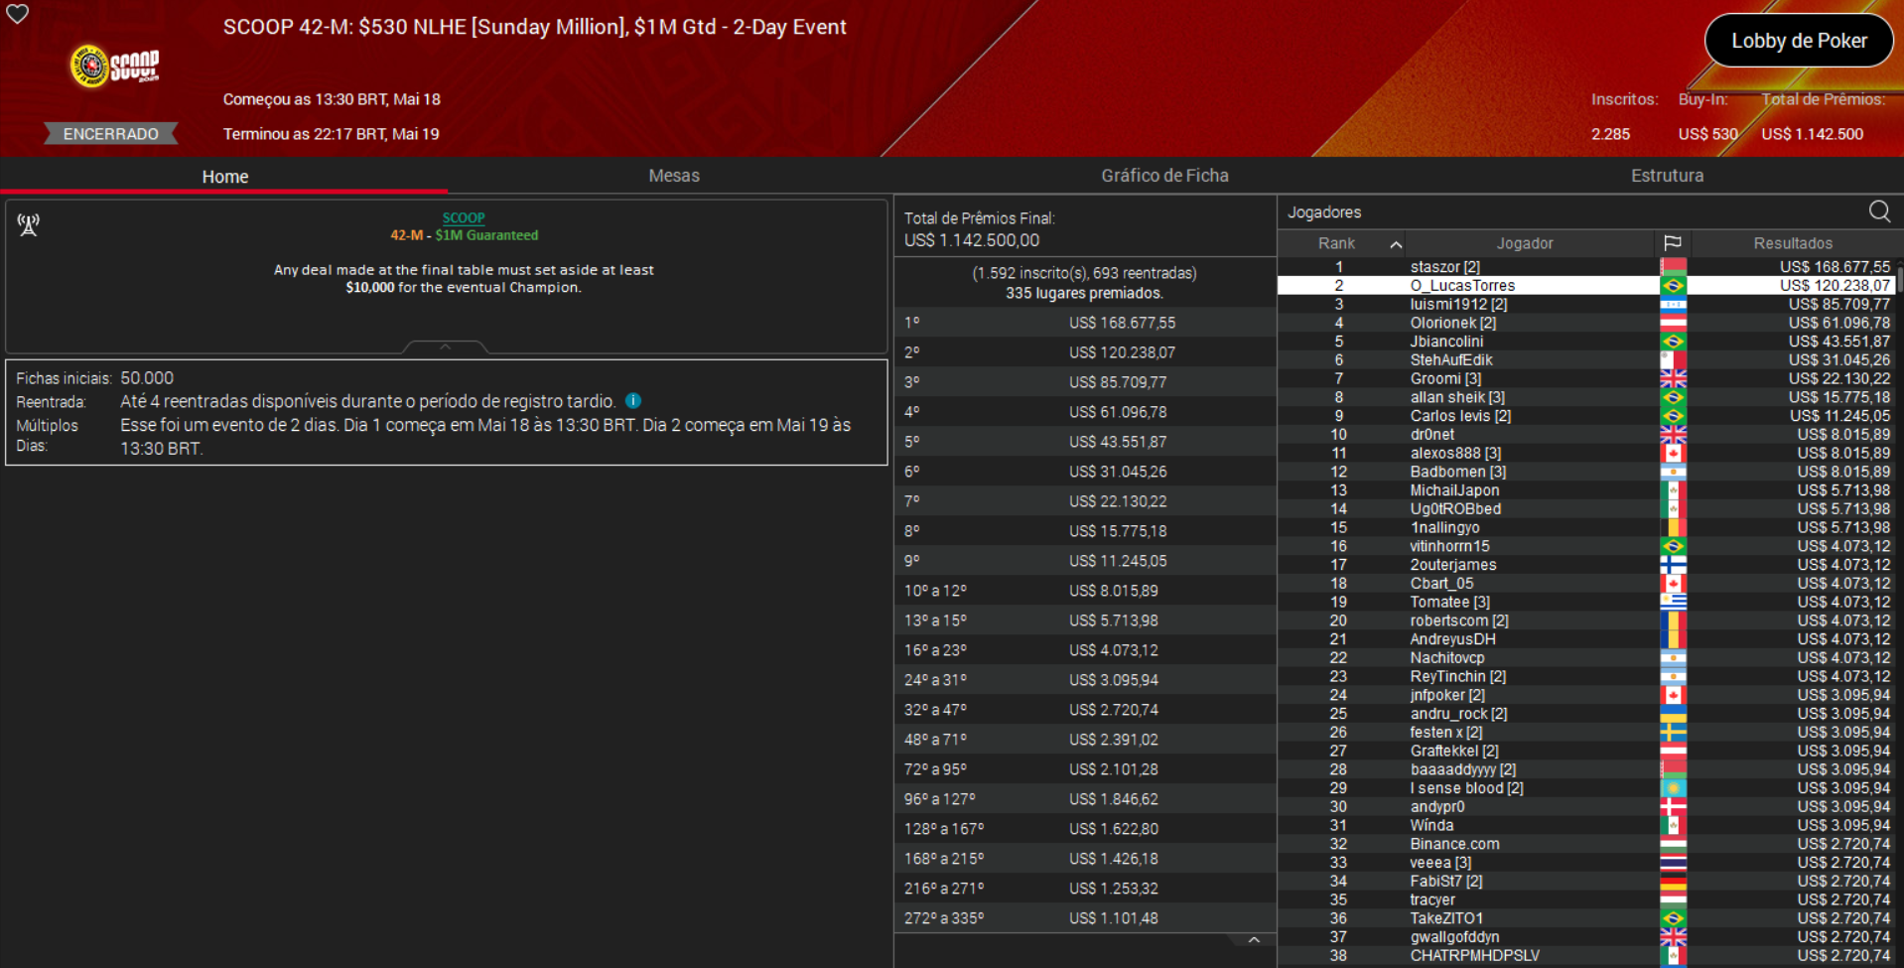The image size is (1904, 968).
Task: Select player luismi1912 [2] row
Action: coord(1586,304)
